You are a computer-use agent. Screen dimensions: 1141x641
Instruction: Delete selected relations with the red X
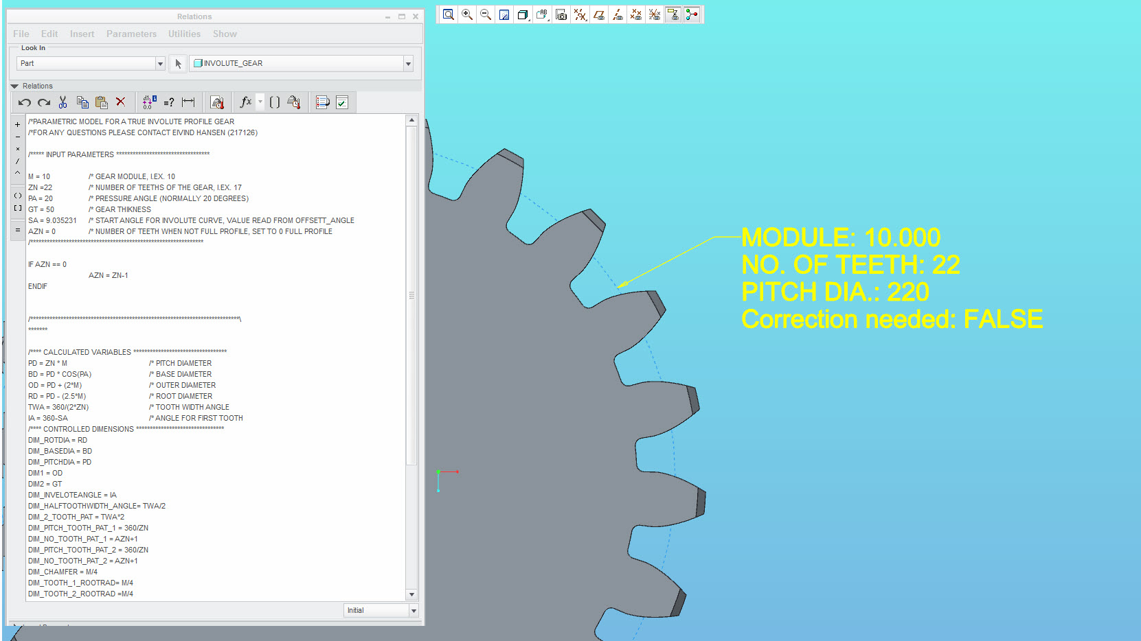pyautogui.click(x=121, y=102)
